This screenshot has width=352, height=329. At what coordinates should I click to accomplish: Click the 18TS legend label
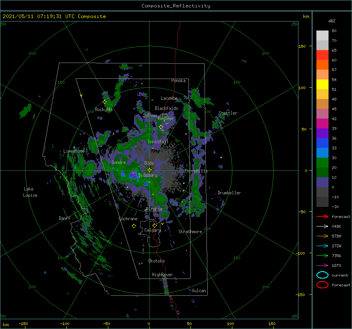click(336, 266)
